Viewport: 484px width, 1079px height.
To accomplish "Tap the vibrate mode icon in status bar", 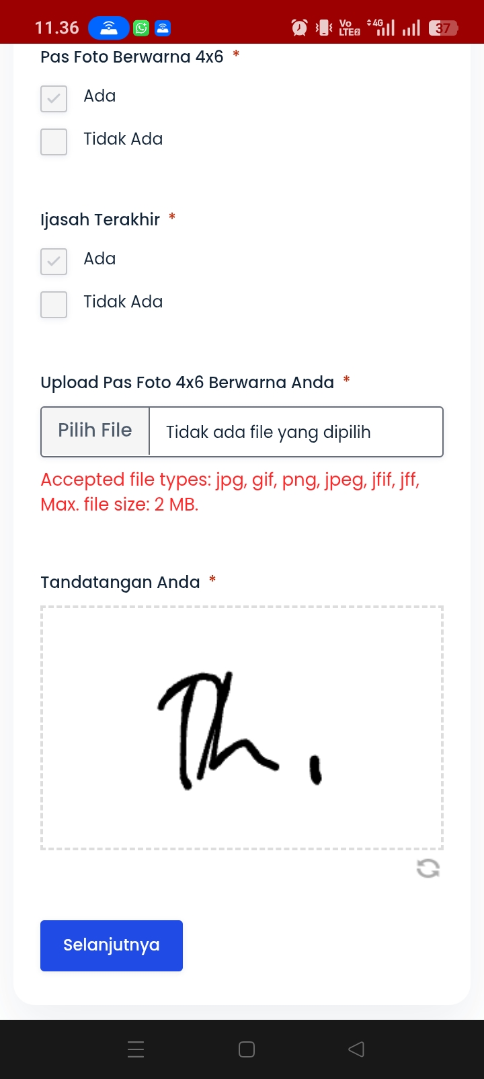I will (x=324, y=28).
